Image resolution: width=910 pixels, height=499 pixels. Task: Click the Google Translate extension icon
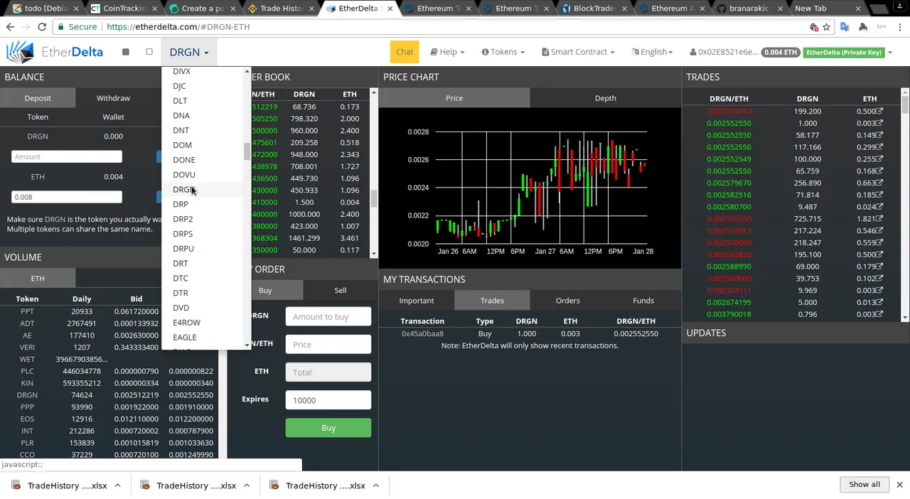[x=845, y=27]
